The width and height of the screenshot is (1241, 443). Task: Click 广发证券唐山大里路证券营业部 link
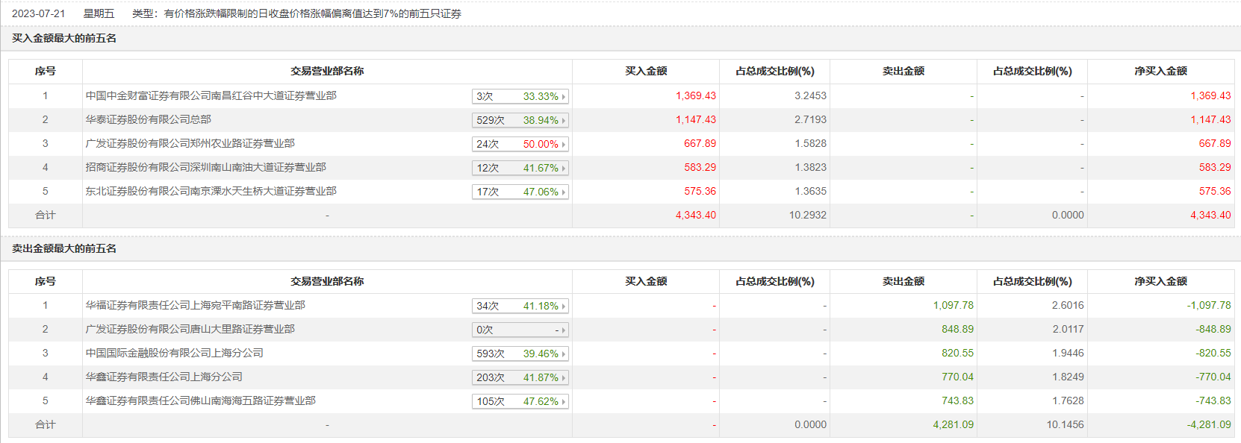click(190, 330)
